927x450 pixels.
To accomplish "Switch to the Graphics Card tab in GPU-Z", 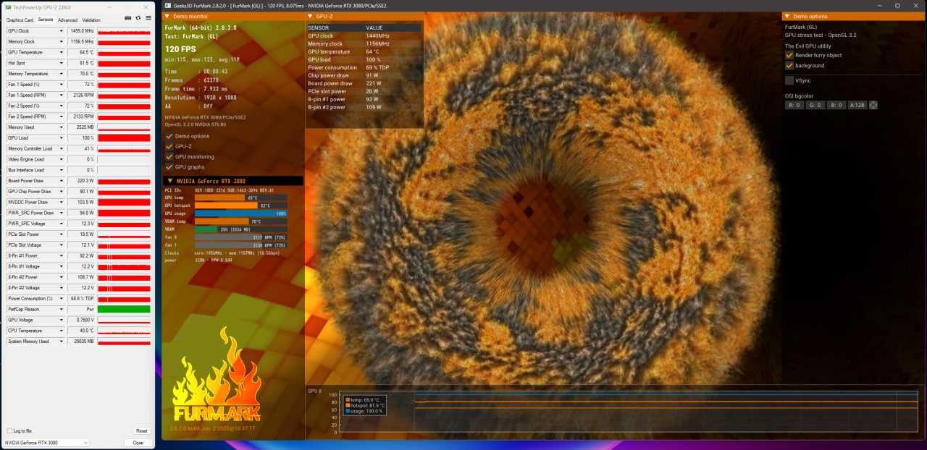I will point(20,20).
